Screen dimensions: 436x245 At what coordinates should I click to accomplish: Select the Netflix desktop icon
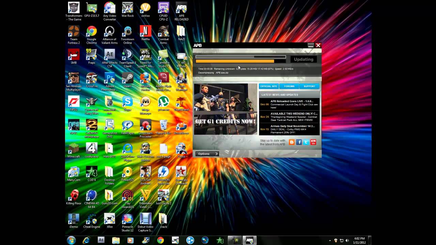145,33
